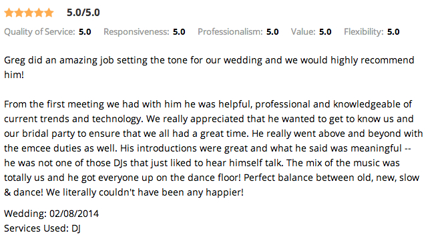
Task: Select the Quality of Service label
Action: click(39, 32)
